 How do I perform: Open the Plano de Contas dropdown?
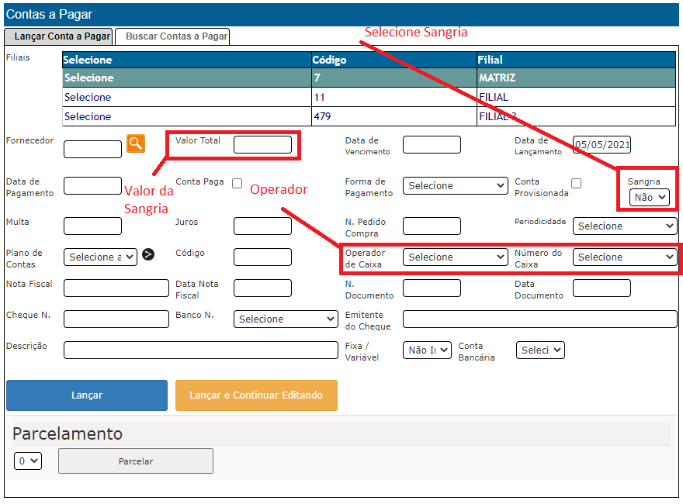click(100, 257)
